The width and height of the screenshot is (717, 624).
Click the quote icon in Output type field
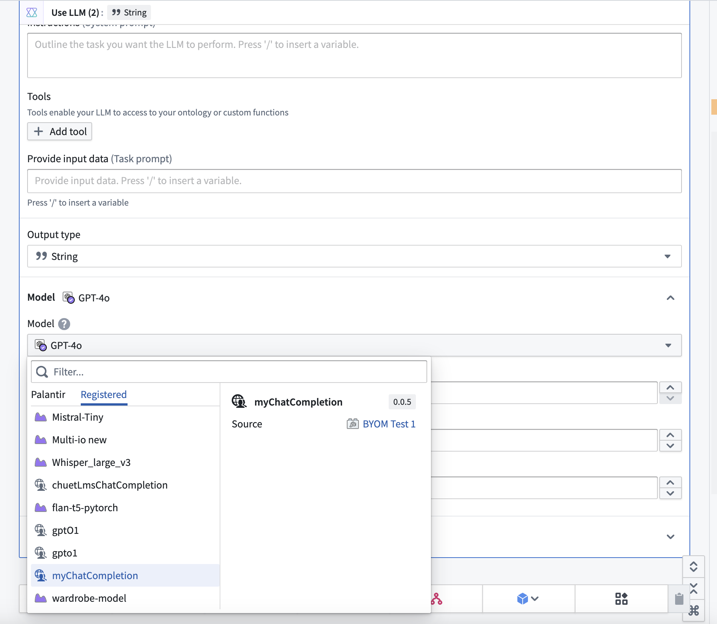[42, 256]
